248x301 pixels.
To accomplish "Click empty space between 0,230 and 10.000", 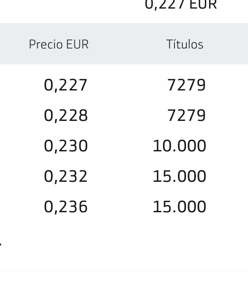I will 120,146.
